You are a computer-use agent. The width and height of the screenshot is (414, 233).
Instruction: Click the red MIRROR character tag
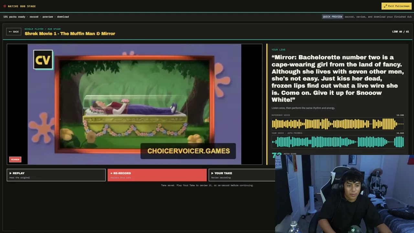15,160
